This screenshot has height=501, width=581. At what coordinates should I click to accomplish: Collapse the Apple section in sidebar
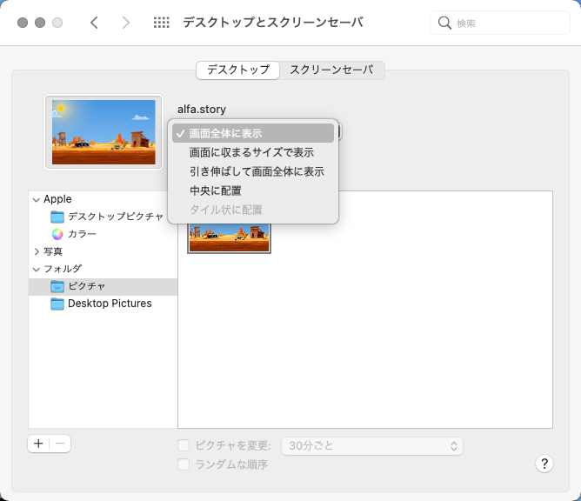coord(36,199)
